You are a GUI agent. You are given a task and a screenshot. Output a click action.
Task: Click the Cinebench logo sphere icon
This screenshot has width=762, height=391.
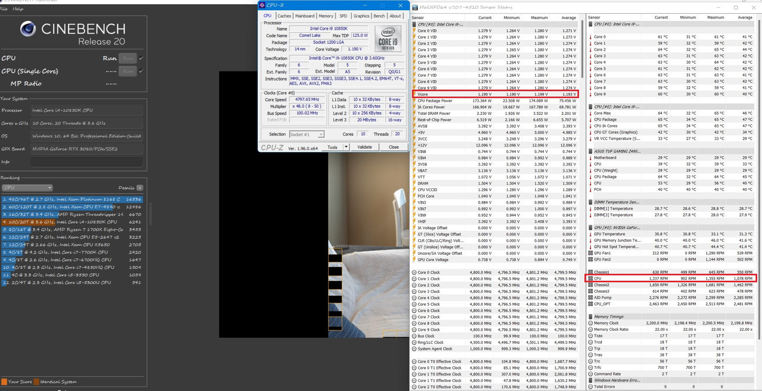click(28, 29)
